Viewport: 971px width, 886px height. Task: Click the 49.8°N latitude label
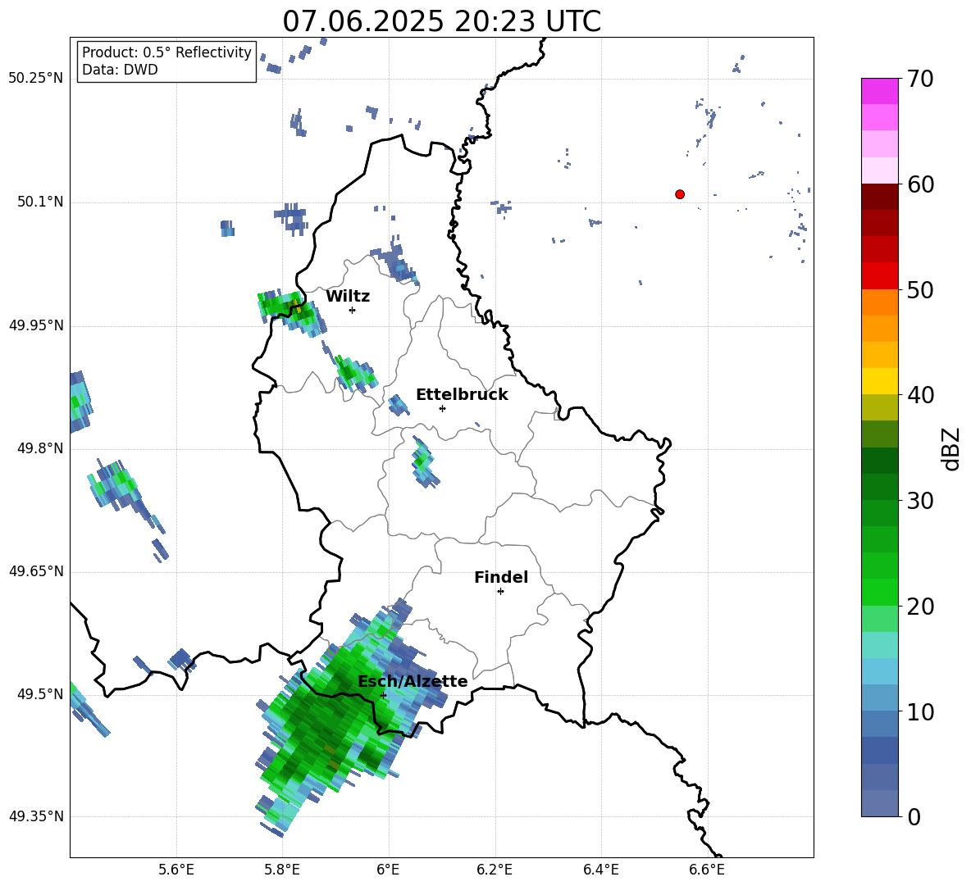[40, 448]
